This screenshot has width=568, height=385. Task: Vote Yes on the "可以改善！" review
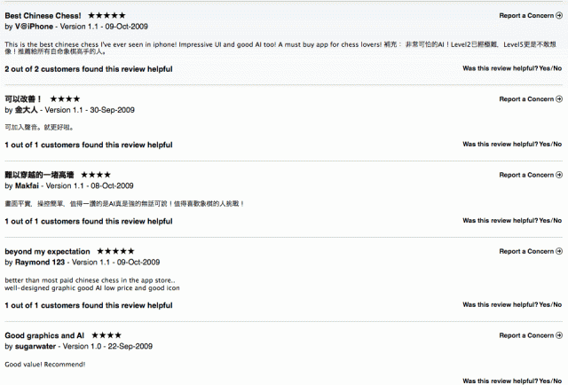(544, 145)
